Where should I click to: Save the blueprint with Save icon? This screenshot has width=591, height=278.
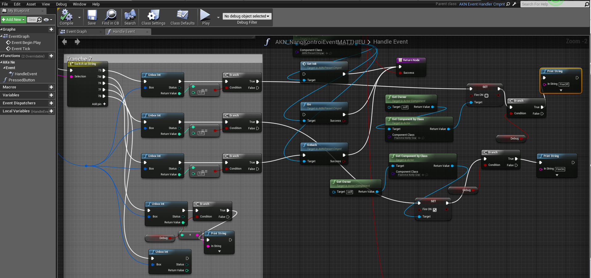(92, 17)
